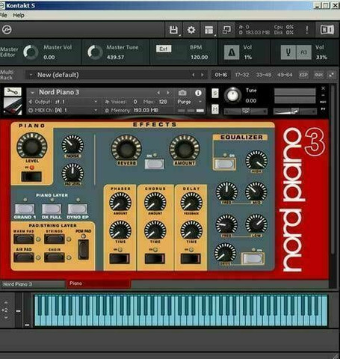Open options via the gear icon
This screenshot has height=359, width=340.
[x=191, y=30]
